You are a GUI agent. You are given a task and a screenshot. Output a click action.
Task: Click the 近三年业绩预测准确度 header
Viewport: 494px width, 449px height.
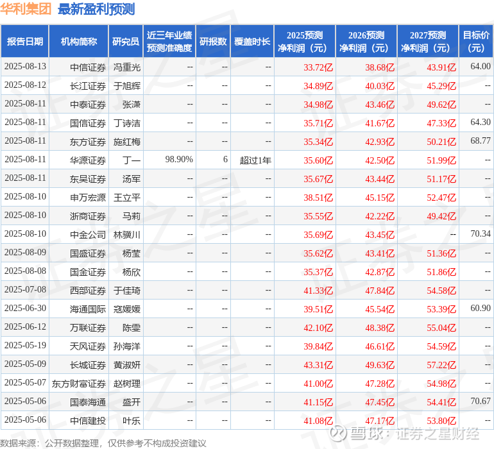169,41
